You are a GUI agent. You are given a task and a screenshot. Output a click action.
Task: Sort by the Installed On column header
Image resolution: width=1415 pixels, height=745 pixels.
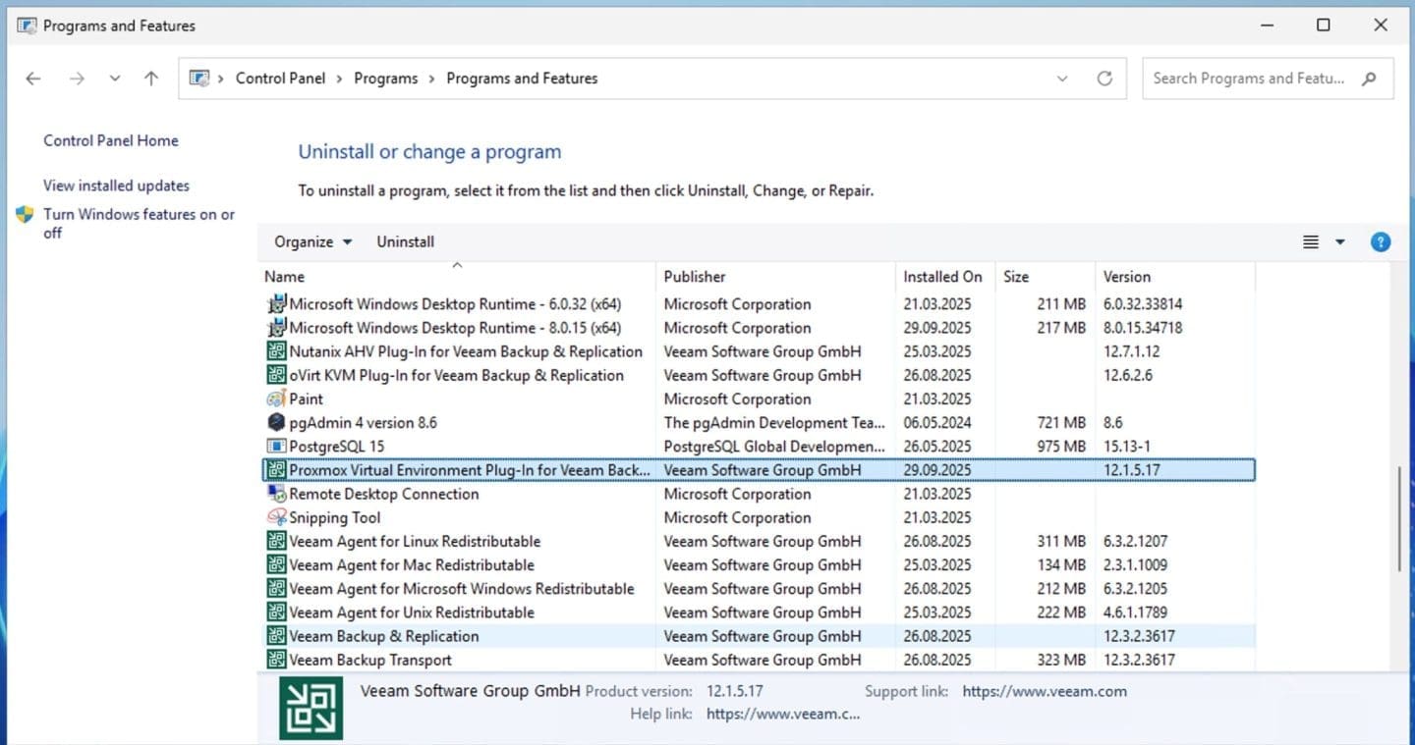pos(945,277)
